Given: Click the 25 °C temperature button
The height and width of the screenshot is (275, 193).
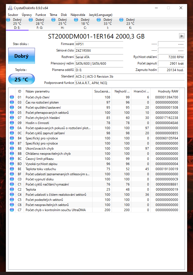Looking at the screenshot, I should 22,79.
